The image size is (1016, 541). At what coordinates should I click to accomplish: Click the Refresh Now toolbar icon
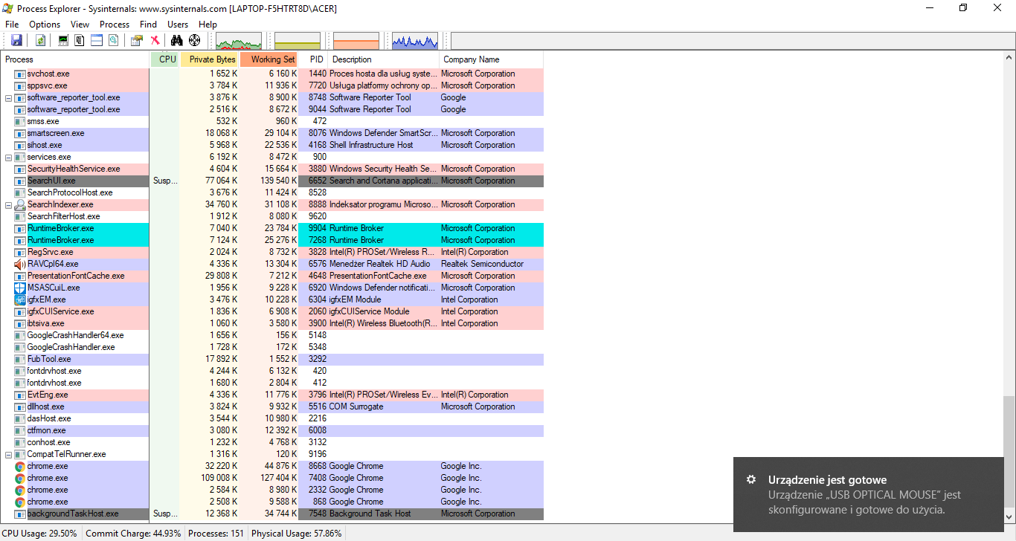tap(40, 40)
